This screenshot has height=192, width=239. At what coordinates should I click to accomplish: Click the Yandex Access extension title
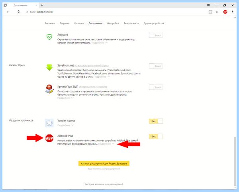[x=66, y=121]
